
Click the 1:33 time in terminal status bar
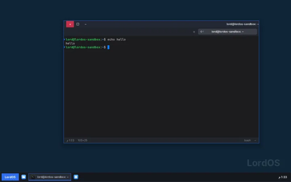[x=70, y=140]
